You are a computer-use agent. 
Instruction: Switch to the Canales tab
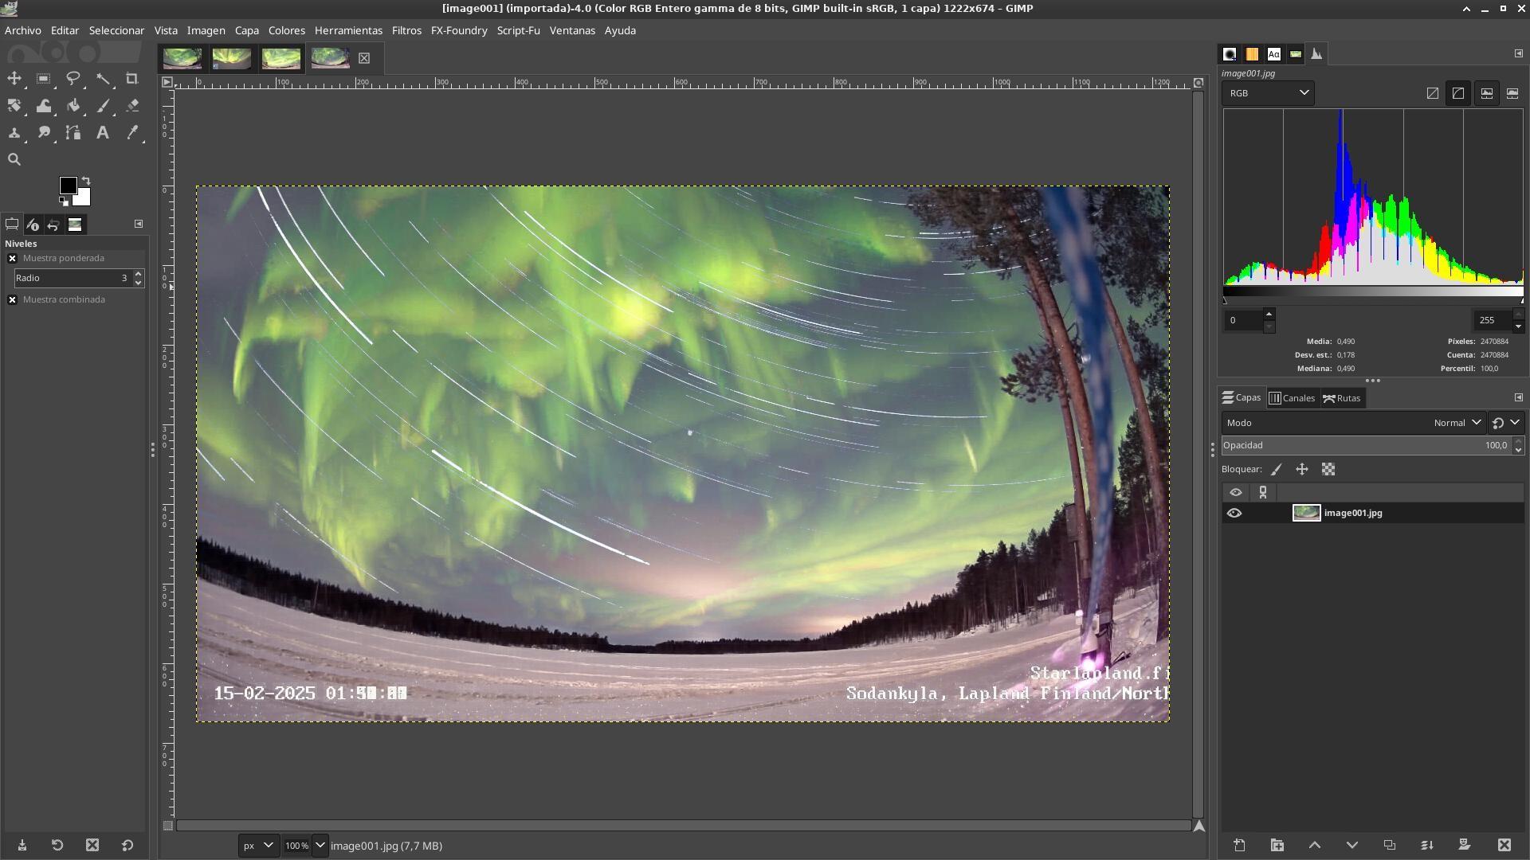(x=1292, y=398)
